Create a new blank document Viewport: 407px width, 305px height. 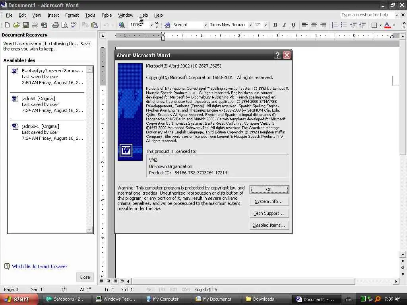(7, 25)
